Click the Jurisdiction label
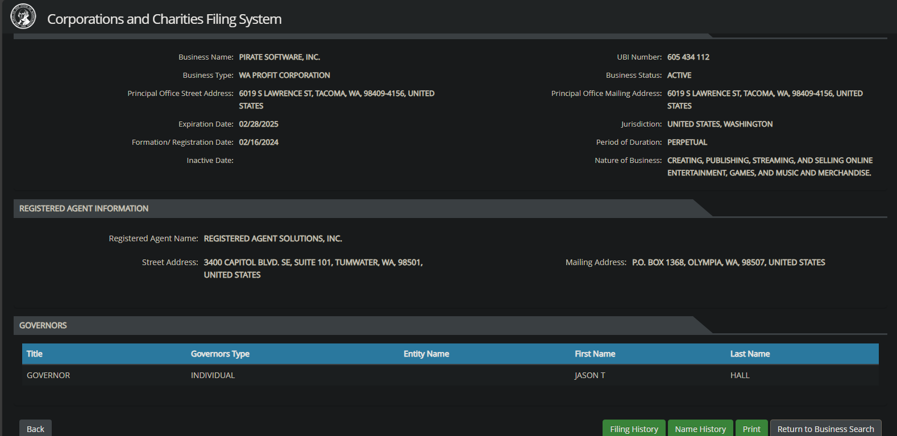The width and height of the screenshot is (897, 436). click(x=641, y=124)
